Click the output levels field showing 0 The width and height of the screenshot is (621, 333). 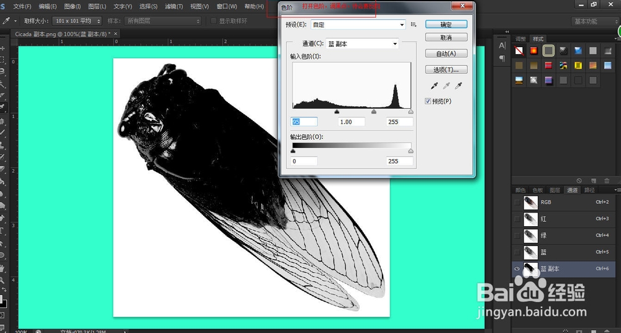click(304, 161)
